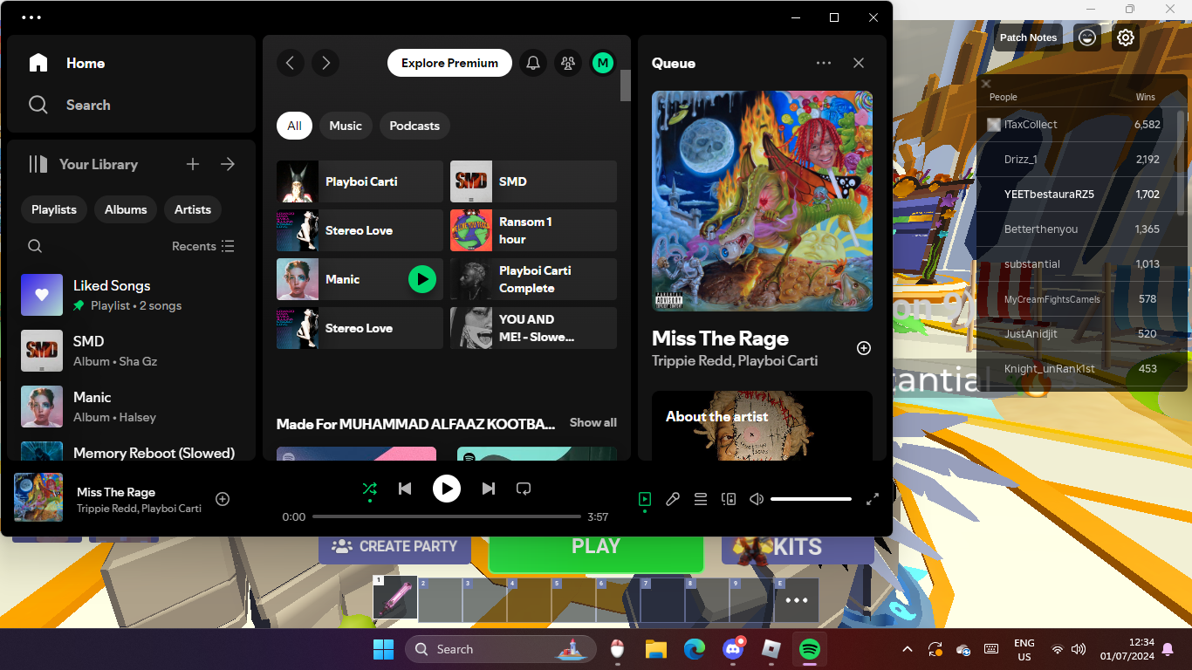Skip to next track
The width and height of the screenshot is (1192, 670).
click(489, 489)
